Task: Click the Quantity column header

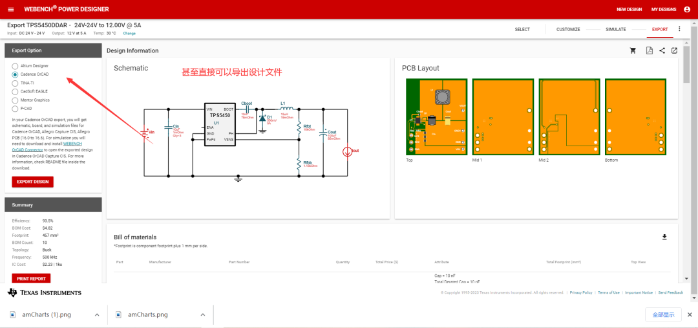Action: tap(343, 262)
